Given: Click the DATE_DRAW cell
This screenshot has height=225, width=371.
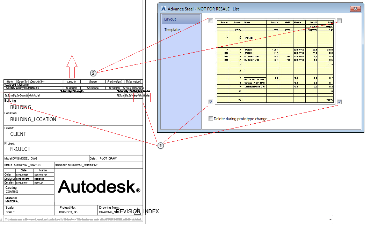Looking at the screenshot, I should coord(22,183).
